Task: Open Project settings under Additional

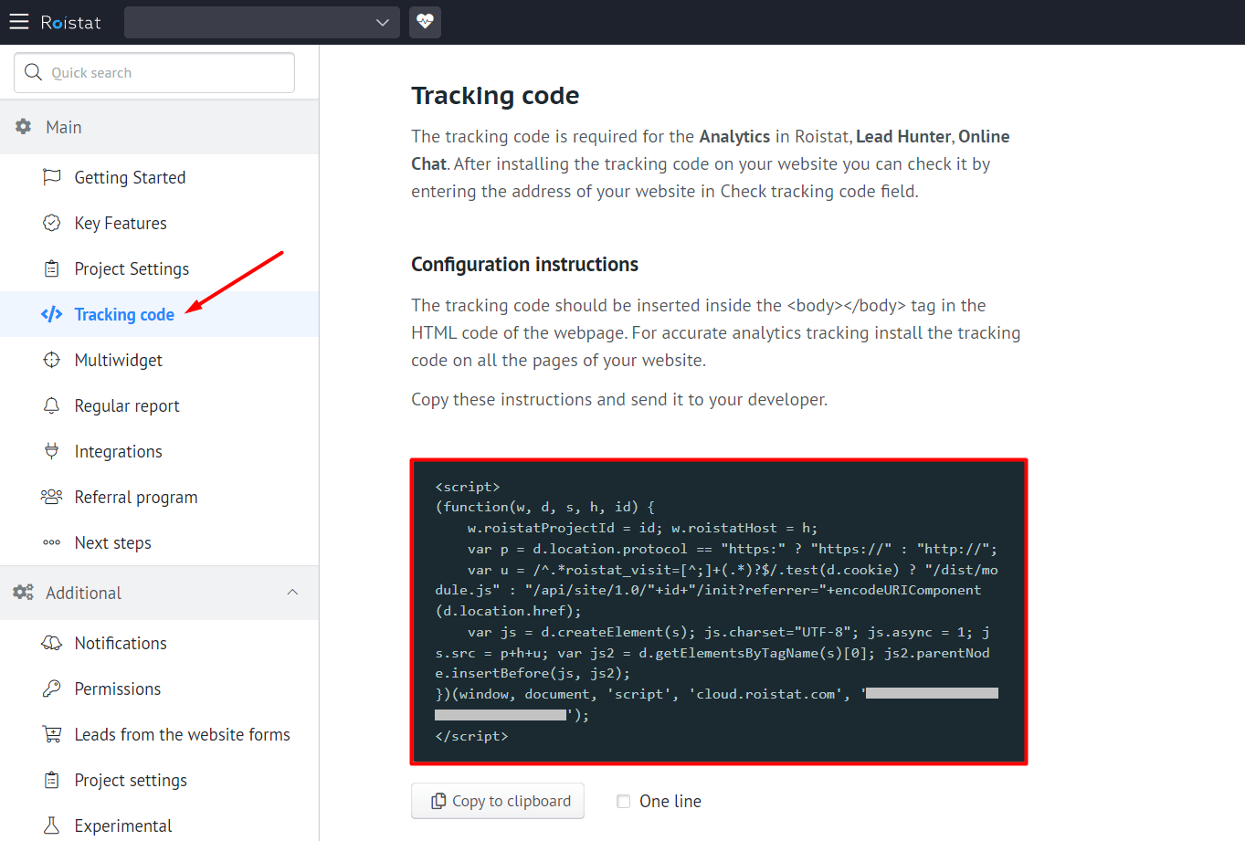Action: coord(131,780)
